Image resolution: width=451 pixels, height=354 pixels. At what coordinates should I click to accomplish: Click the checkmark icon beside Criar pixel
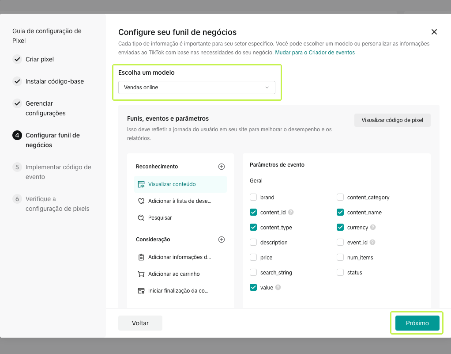17,59
